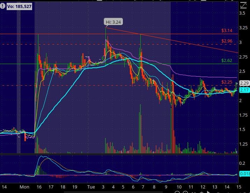Viewport: 250px width, 193px height.
Task: Click the 5 hour label on time axis
Action: tap(123, 187)
